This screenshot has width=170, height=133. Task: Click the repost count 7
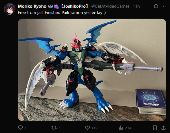pyautogui.click(x=59, y=128)
